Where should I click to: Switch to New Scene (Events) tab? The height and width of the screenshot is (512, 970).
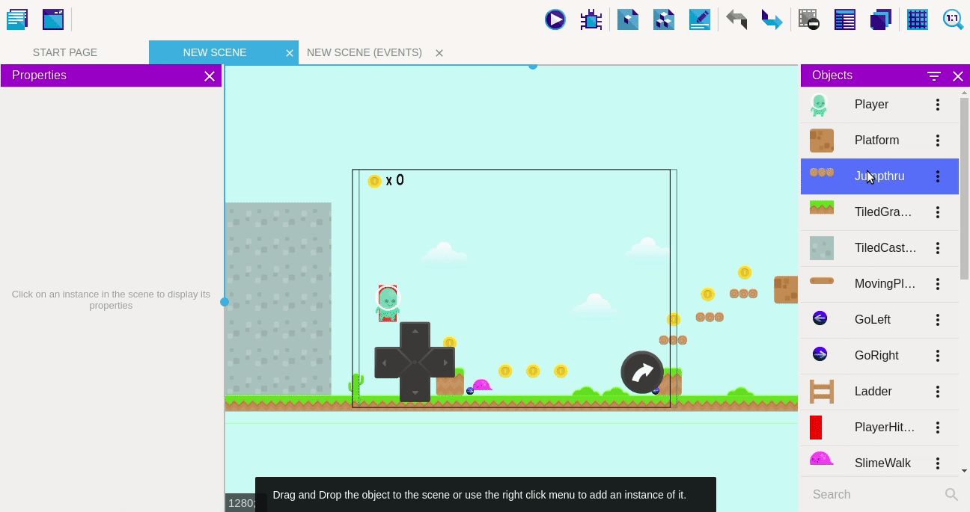point(364,52)
